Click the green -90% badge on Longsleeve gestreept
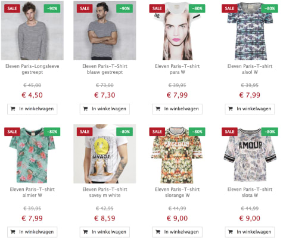283x242 pixels. (x=52, y=8)
